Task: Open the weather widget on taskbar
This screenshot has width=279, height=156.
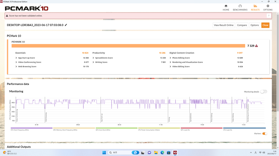Action: pos(10,153)
